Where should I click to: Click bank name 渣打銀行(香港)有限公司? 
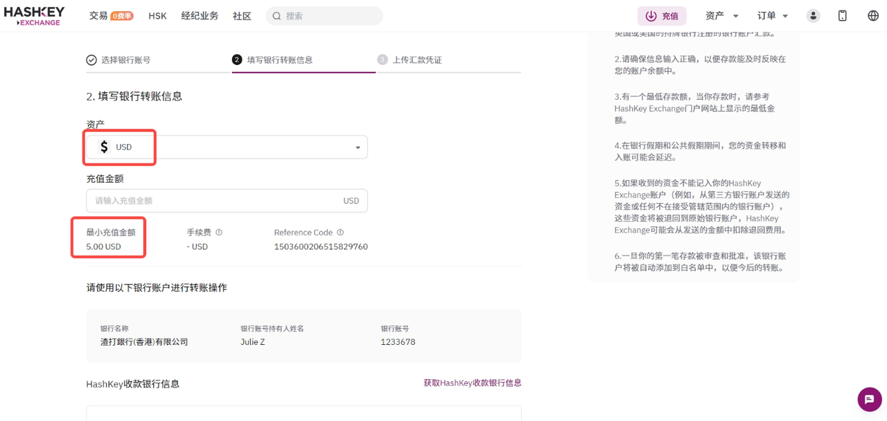144,342
